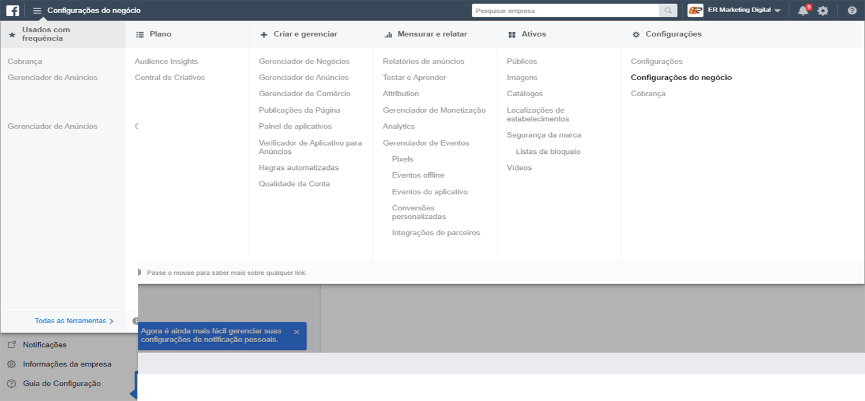This screenshot has height=401, width=865.
Task: Click the search magnifier button
Action: point(668,10)
